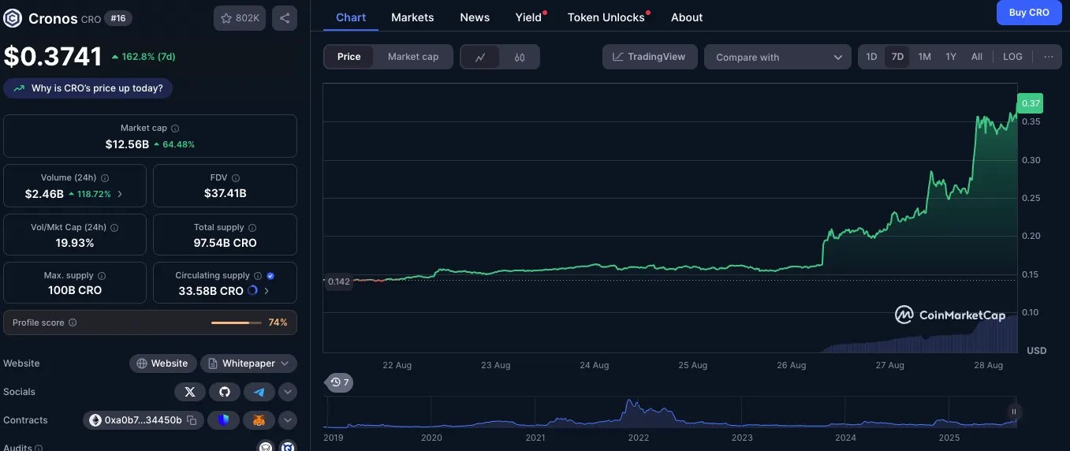Copy the contract address 0xa0b7...34450b
This screenshot has height=451, width=1070.
pos(192,420)
